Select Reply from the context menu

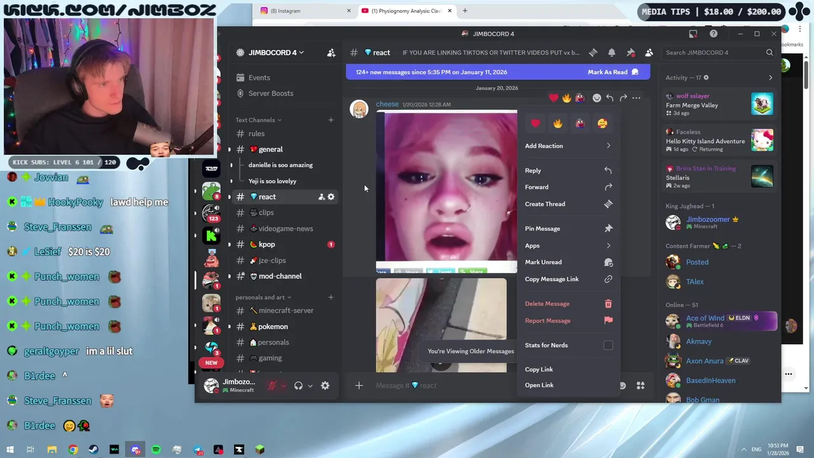coord(569,170)
